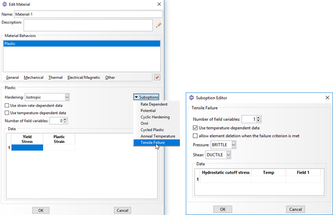The height and width of the screenshot is (215, 333).
Task: Click the Plastic Strain cell in row 1
Action: (x=59, y=148)
